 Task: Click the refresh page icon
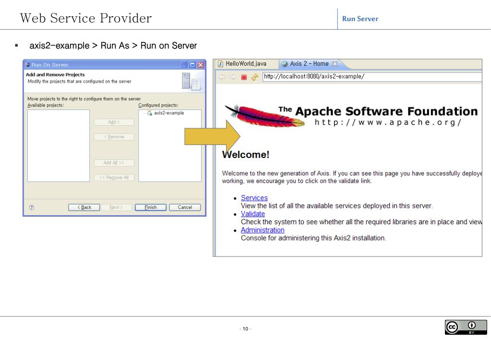coord(254,77)
